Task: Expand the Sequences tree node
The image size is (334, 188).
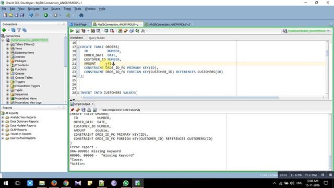Action: (x=7, y=94)
